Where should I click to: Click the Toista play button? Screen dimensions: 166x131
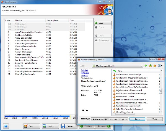[103, 36]
